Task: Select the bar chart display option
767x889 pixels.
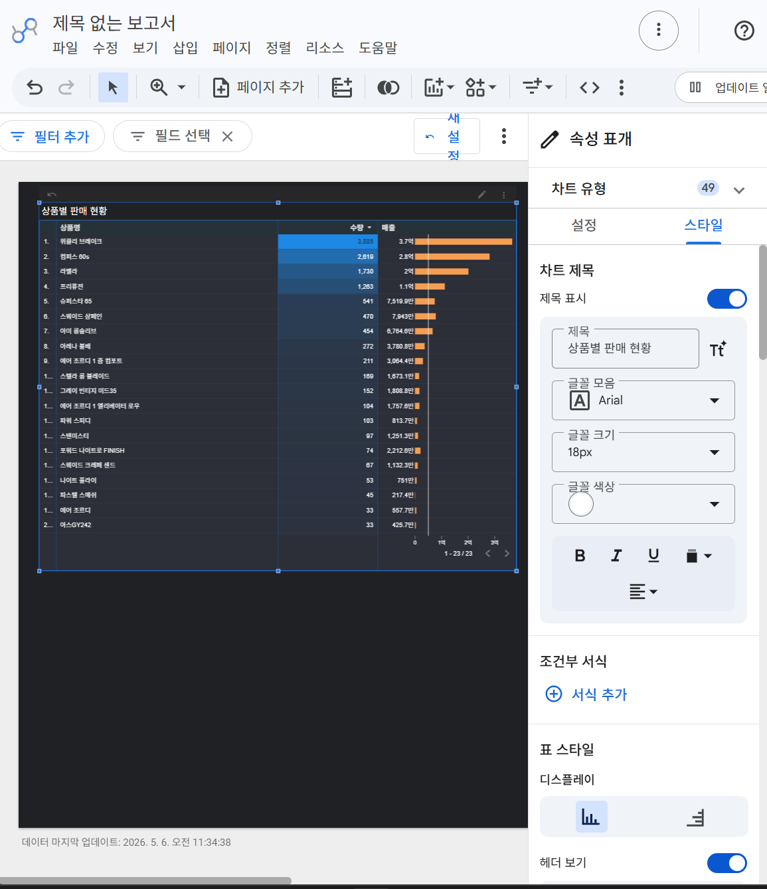Action: [x=591, y=817]
